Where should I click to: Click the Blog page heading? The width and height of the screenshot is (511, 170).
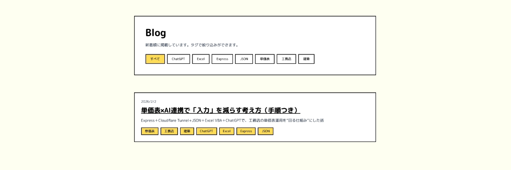point(156,33)
